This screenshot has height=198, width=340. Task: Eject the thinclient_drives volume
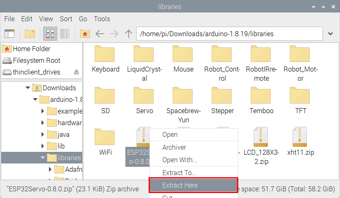[76, 72]
